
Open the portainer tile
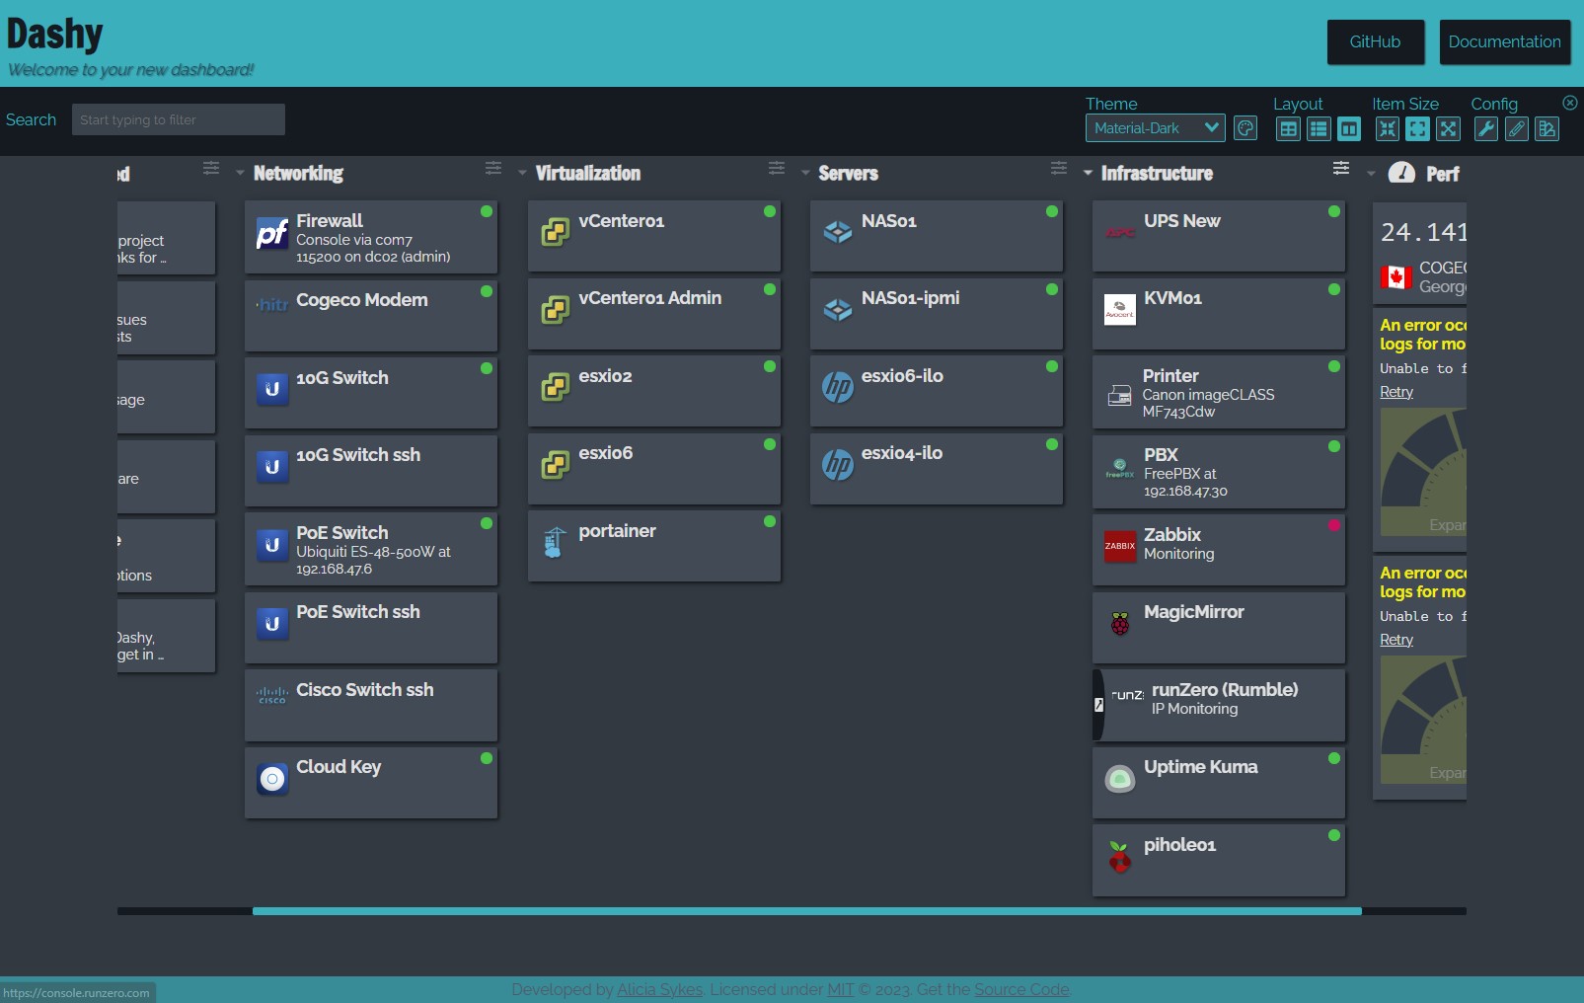coord(653,546)
